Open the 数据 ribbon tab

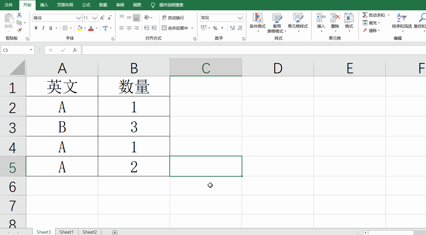point(103,5)
